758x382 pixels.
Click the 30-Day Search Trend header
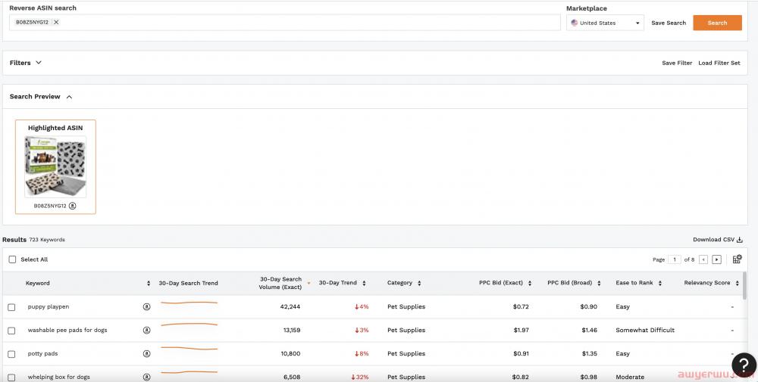click(188, 283)
